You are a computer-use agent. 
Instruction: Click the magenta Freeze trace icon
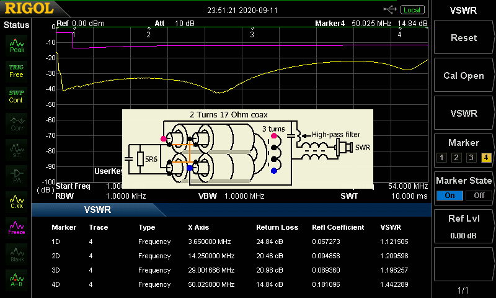[17, 228]
